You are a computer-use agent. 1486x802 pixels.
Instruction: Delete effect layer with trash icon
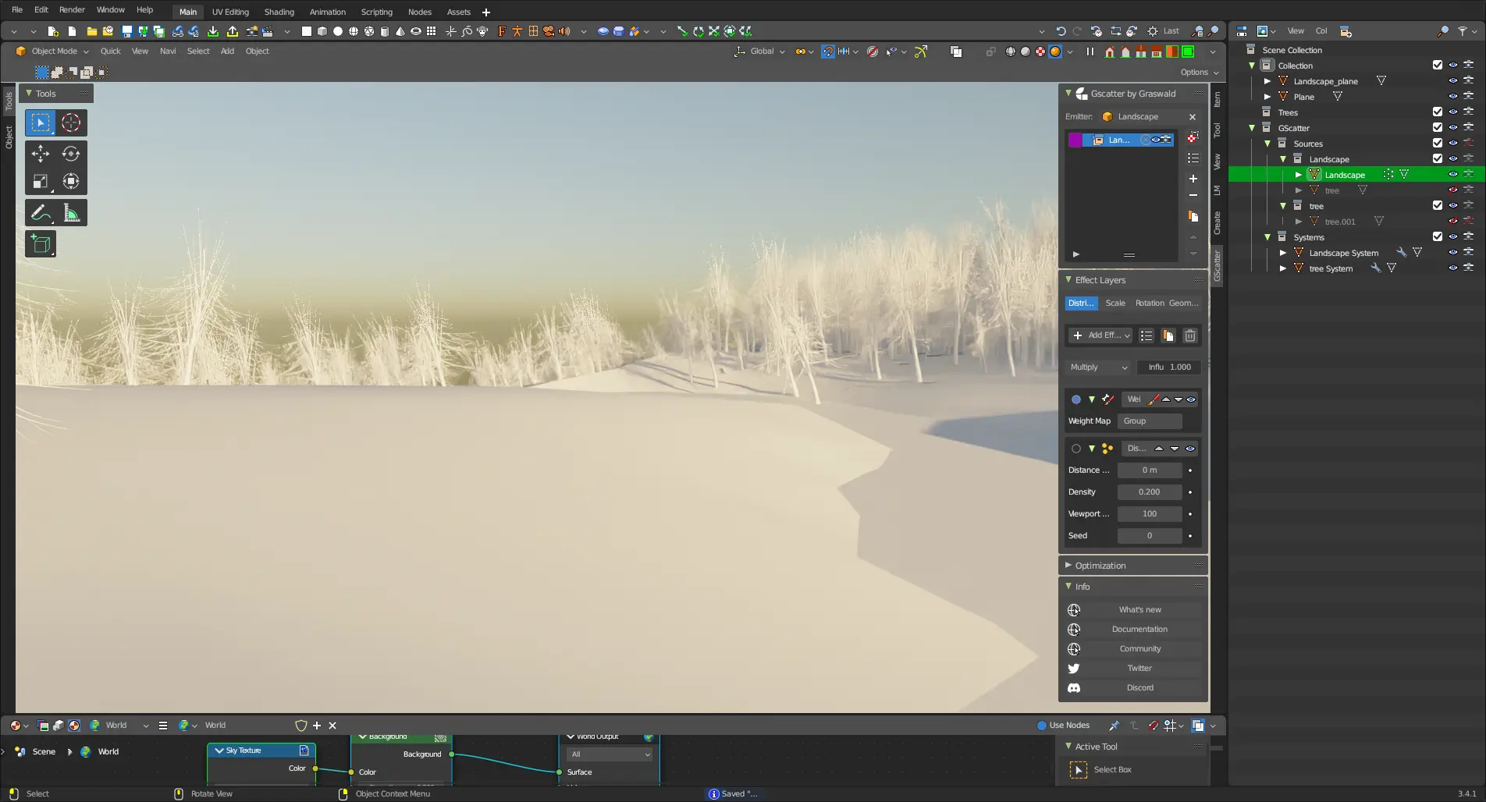1189,335
